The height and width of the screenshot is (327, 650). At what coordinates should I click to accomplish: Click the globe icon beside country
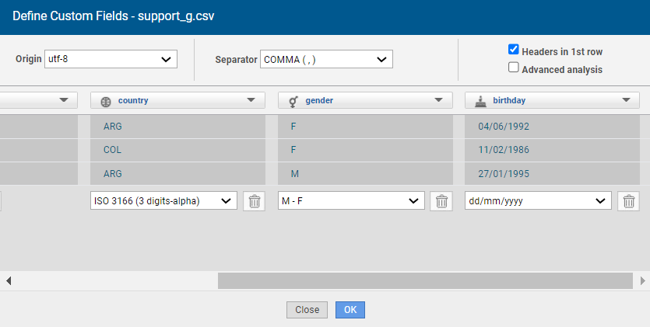click(x=106, y=101)
